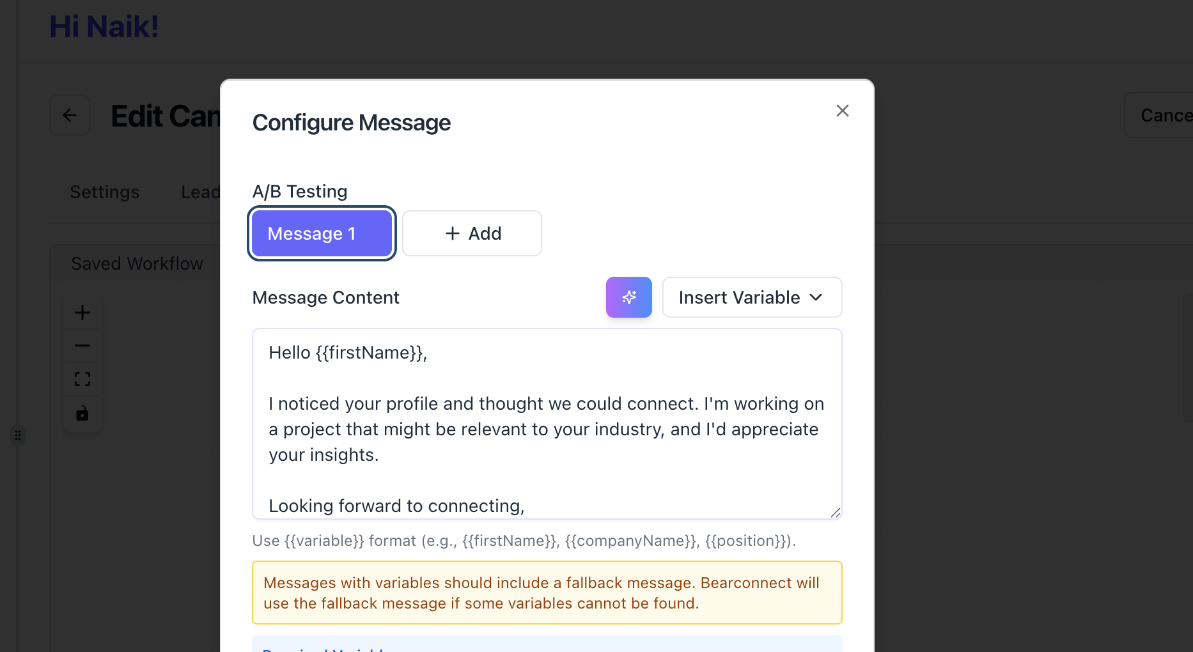The image size is (1193, 652).
Task: Switch to the Leads tab
Action: tap(200, 192)
